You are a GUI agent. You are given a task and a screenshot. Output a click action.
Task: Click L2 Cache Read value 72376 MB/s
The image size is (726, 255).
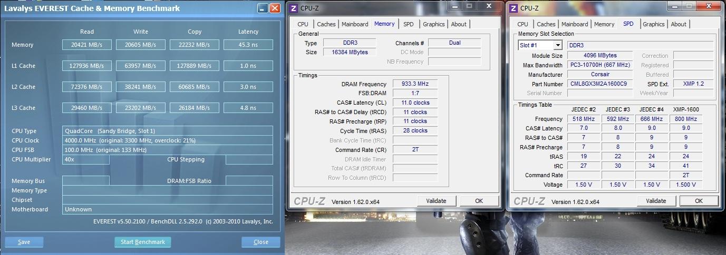tap(87, 87)
